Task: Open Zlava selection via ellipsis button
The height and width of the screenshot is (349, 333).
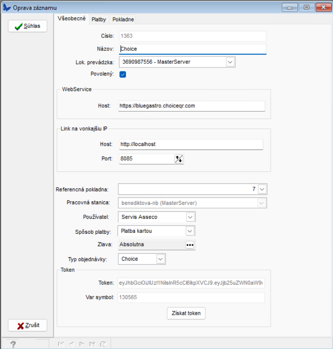Action: pos(190,245)
